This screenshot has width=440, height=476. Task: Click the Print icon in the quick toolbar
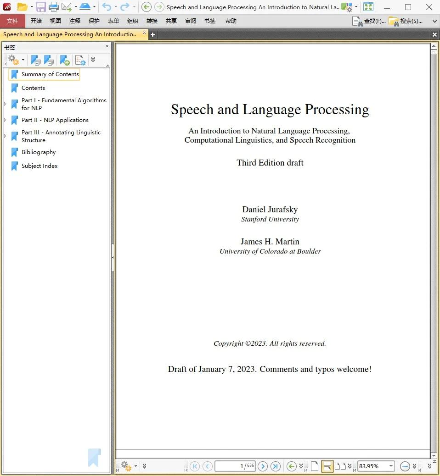click(x=54, y=7)
